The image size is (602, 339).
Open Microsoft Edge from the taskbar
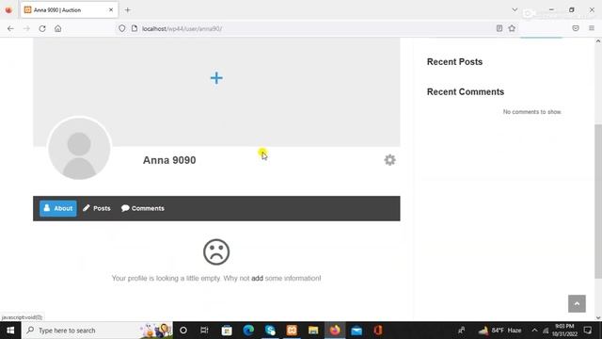click(x=248, y=331)
